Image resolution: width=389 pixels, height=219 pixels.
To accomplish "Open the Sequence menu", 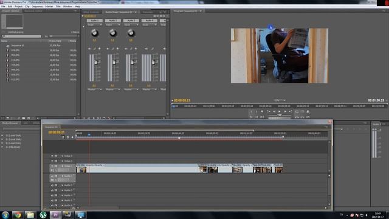I will tap(37, 7).
